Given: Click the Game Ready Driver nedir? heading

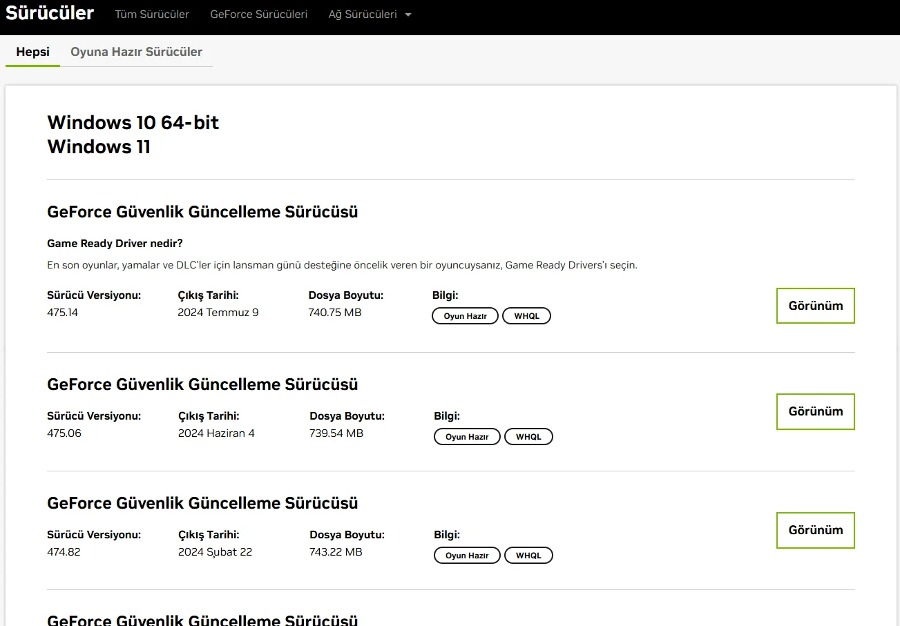Looking at the screenshot, I should [115, 243].
